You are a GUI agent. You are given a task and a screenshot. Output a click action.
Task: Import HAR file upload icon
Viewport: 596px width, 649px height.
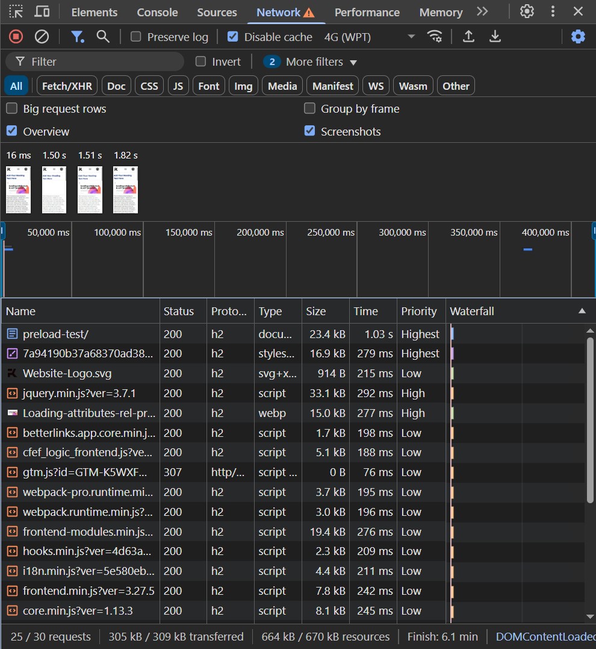468,37
